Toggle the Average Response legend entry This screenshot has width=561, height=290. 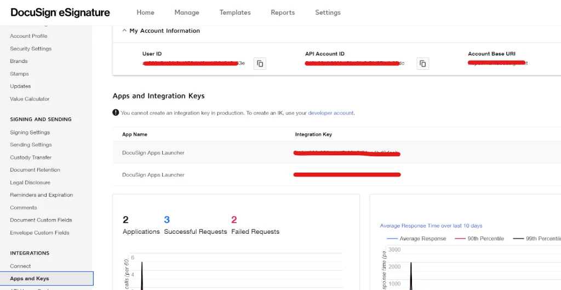(x=416, y=239)
